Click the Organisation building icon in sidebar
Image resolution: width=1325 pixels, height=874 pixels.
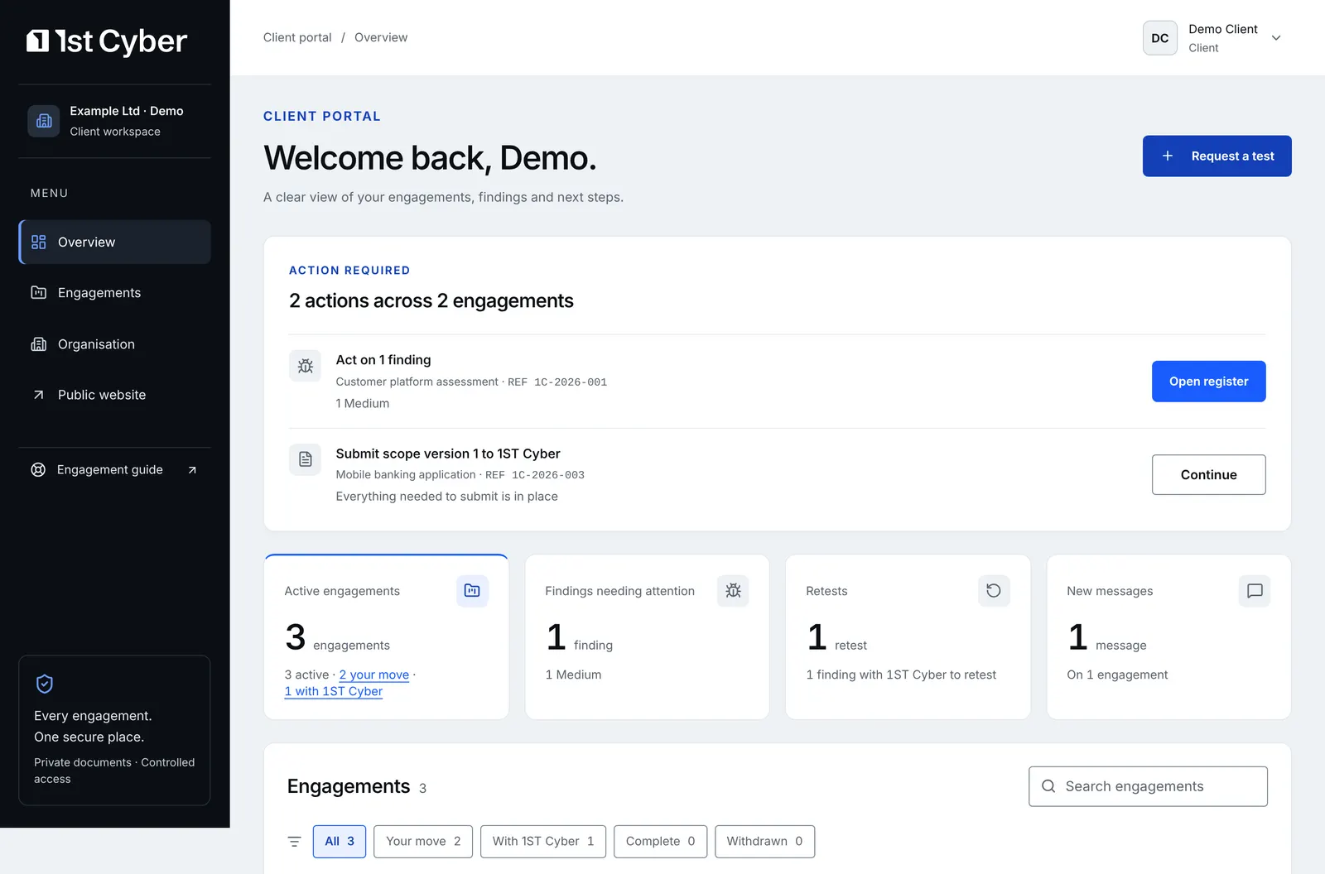coord(38,344)
